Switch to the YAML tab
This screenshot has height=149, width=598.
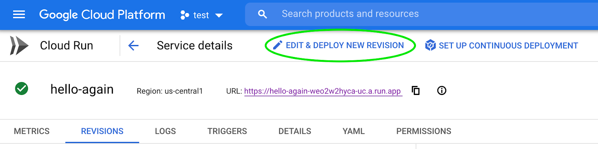[x=354, y=131]
